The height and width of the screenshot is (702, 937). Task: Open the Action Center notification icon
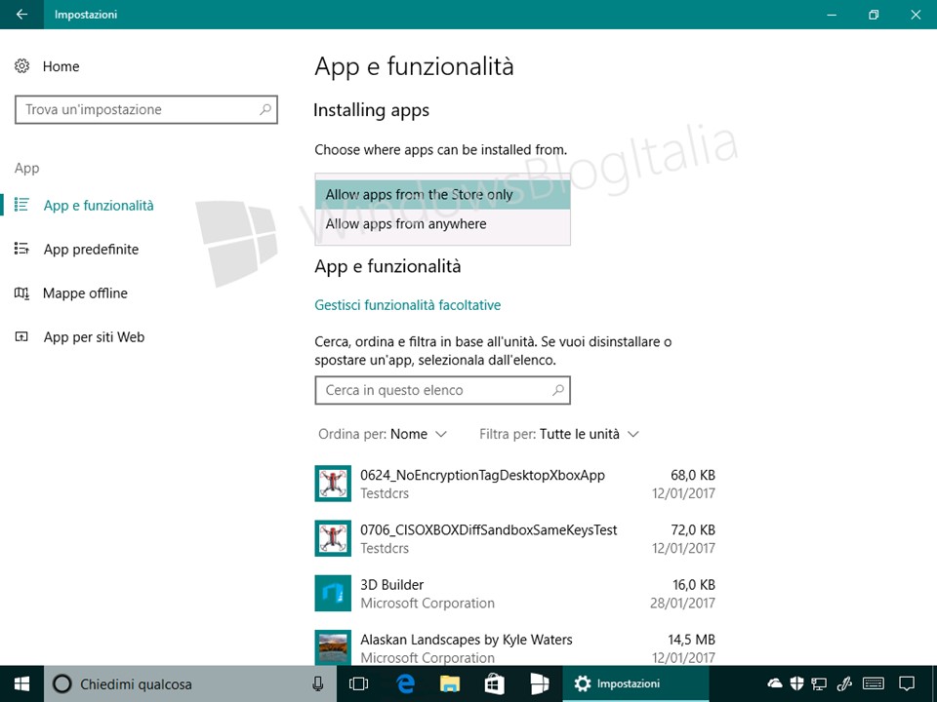tap(907, 683)
